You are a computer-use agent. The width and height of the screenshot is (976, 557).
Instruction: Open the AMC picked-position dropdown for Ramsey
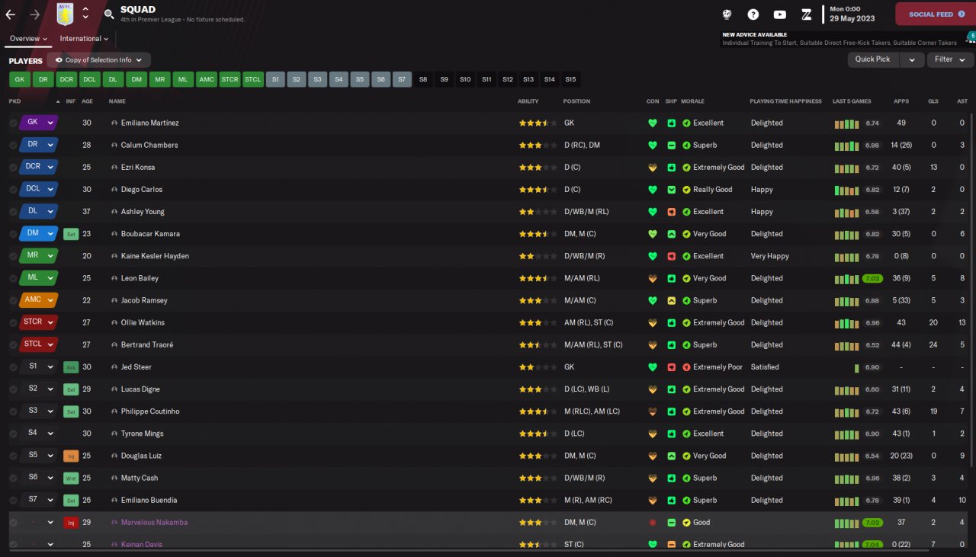pyautogui.click(x=39, y=300)
